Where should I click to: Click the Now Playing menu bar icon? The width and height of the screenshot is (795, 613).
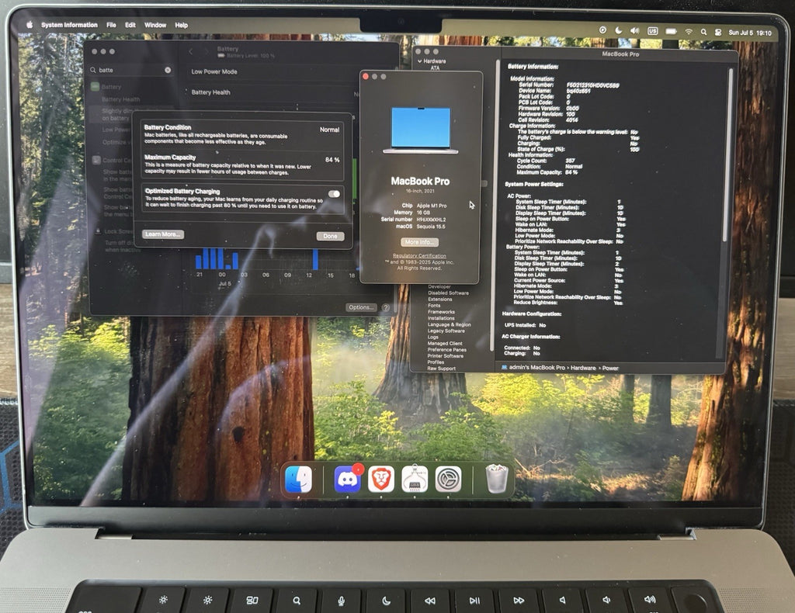click(602, 30)
